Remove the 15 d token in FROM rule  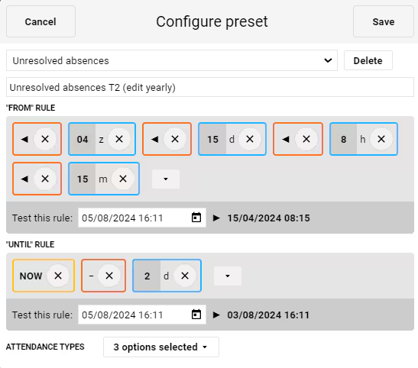point(250,139)
